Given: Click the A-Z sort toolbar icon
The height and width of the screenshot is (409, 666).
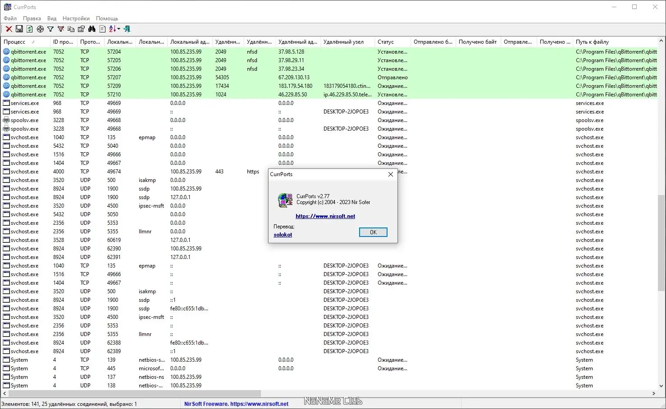Looking at the screenshot, I should pos(112,29).
